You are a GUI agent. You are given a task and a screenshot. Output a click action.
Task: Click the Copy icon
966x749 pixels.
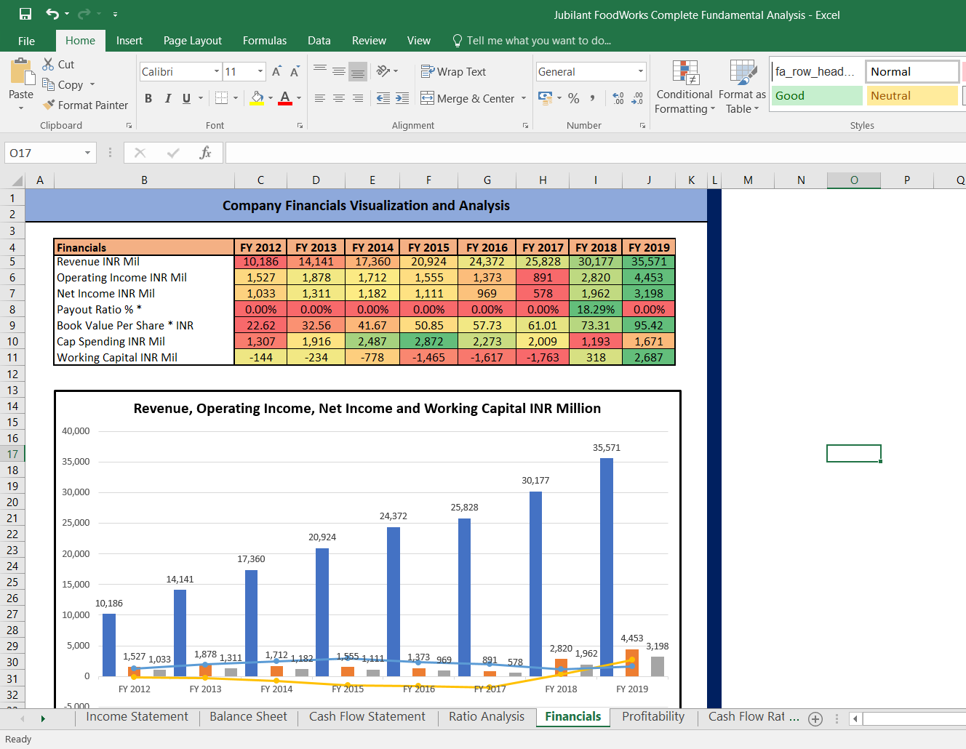click(x=48, y=84)
